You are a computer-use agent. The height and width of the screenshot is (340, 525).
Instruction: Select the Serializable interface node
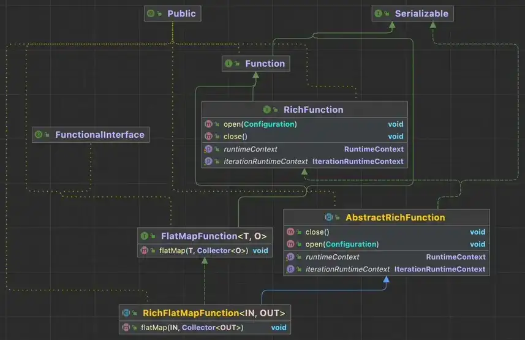412,13
